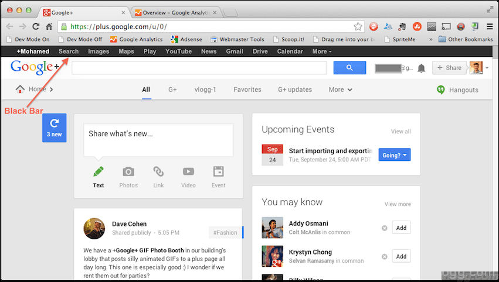Switch to Overview Google Analytics tab
This screenshot has height=282, width=499.
pyautogui.click(x=176, y=13)
